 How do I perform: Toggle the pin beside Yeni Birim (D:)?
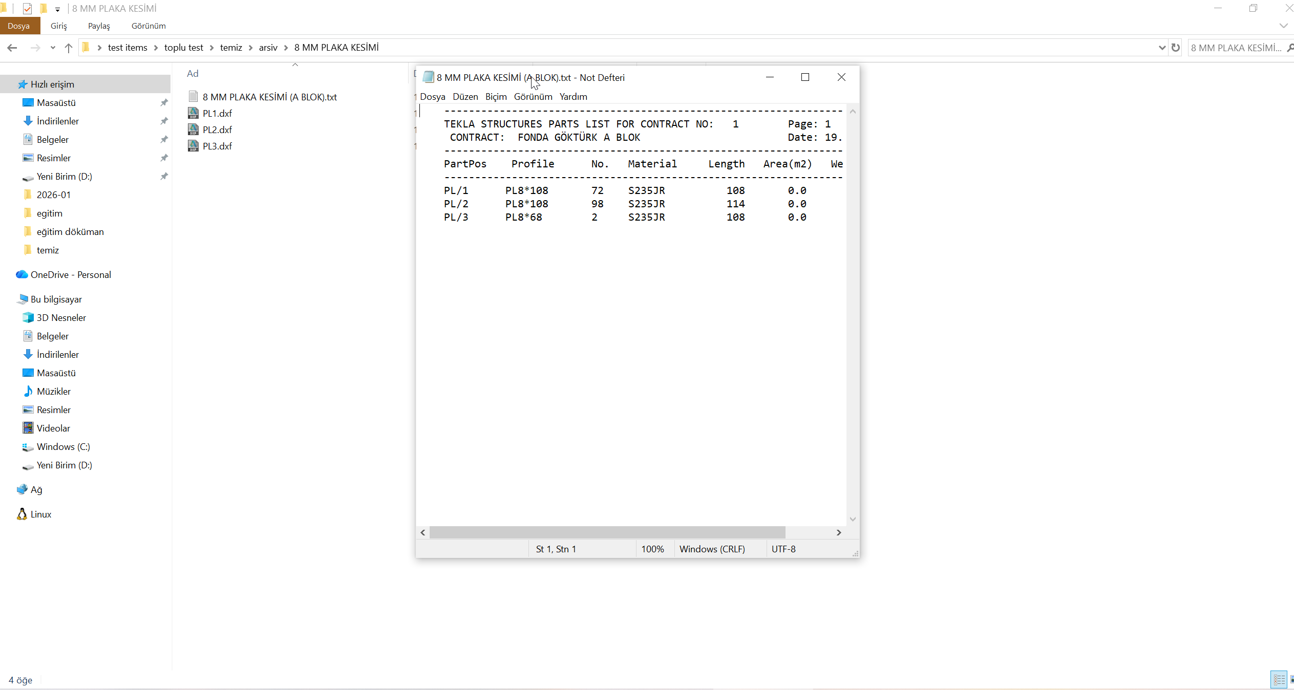pos(164,177)
